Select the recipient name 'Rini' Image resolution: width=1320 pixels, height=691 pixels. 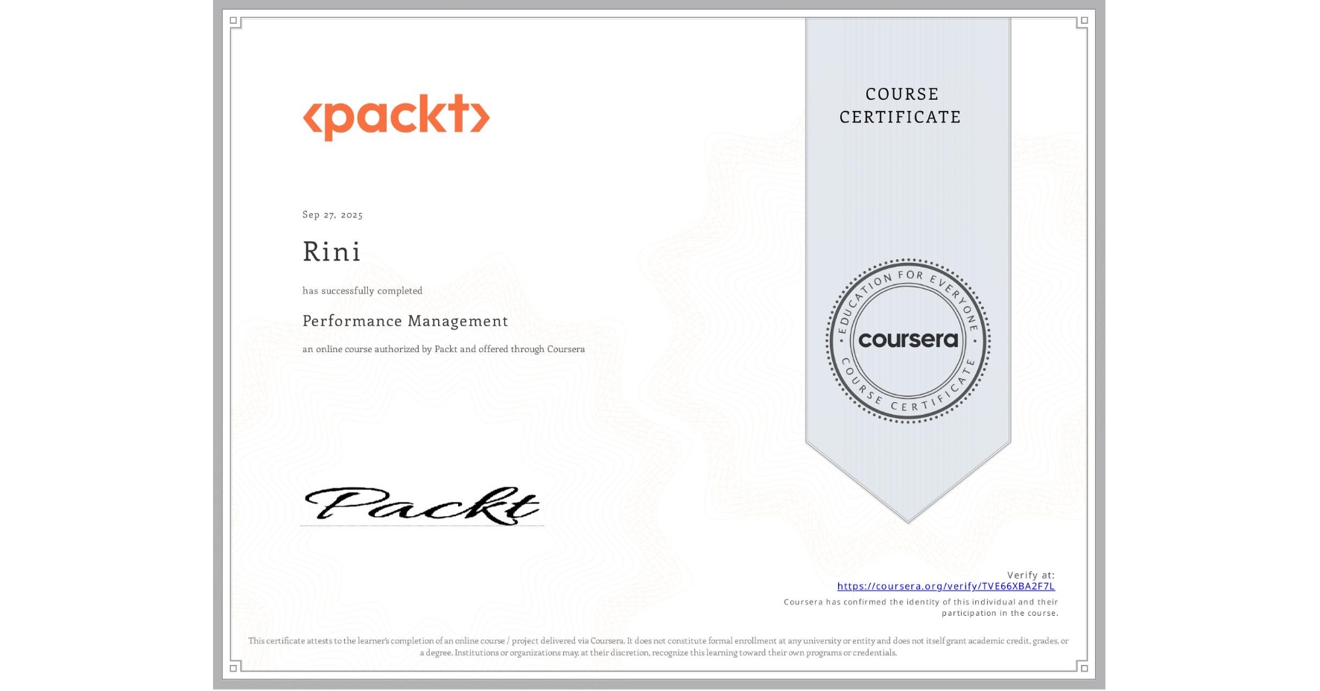click(331, 252)
